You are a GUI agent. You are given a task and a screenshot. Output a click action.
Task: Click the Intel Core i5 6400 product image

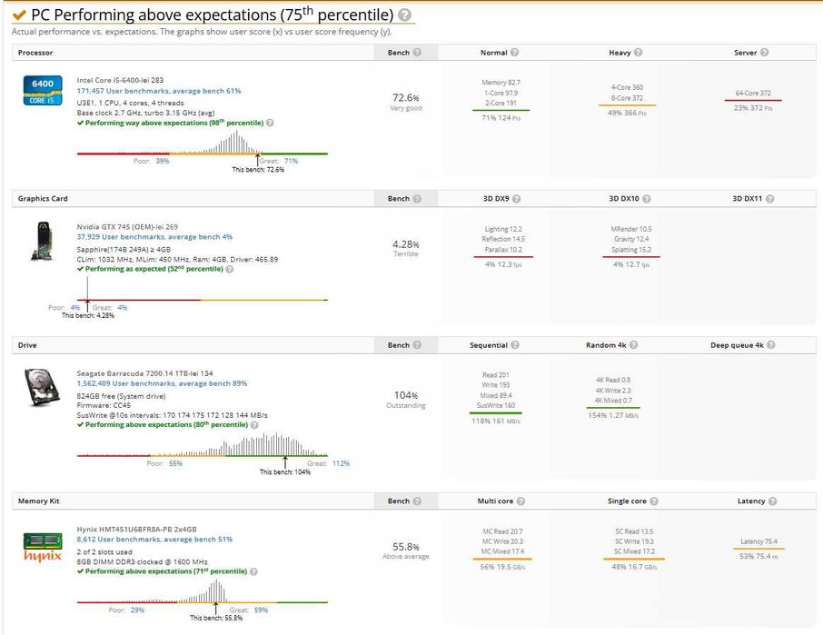43,91
